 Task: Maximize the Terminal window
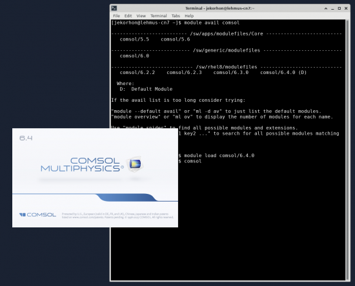pos(339,8)
